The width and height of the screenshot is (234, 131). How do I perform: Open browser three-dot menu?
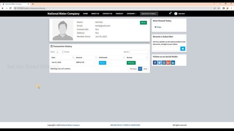[231, 8]
